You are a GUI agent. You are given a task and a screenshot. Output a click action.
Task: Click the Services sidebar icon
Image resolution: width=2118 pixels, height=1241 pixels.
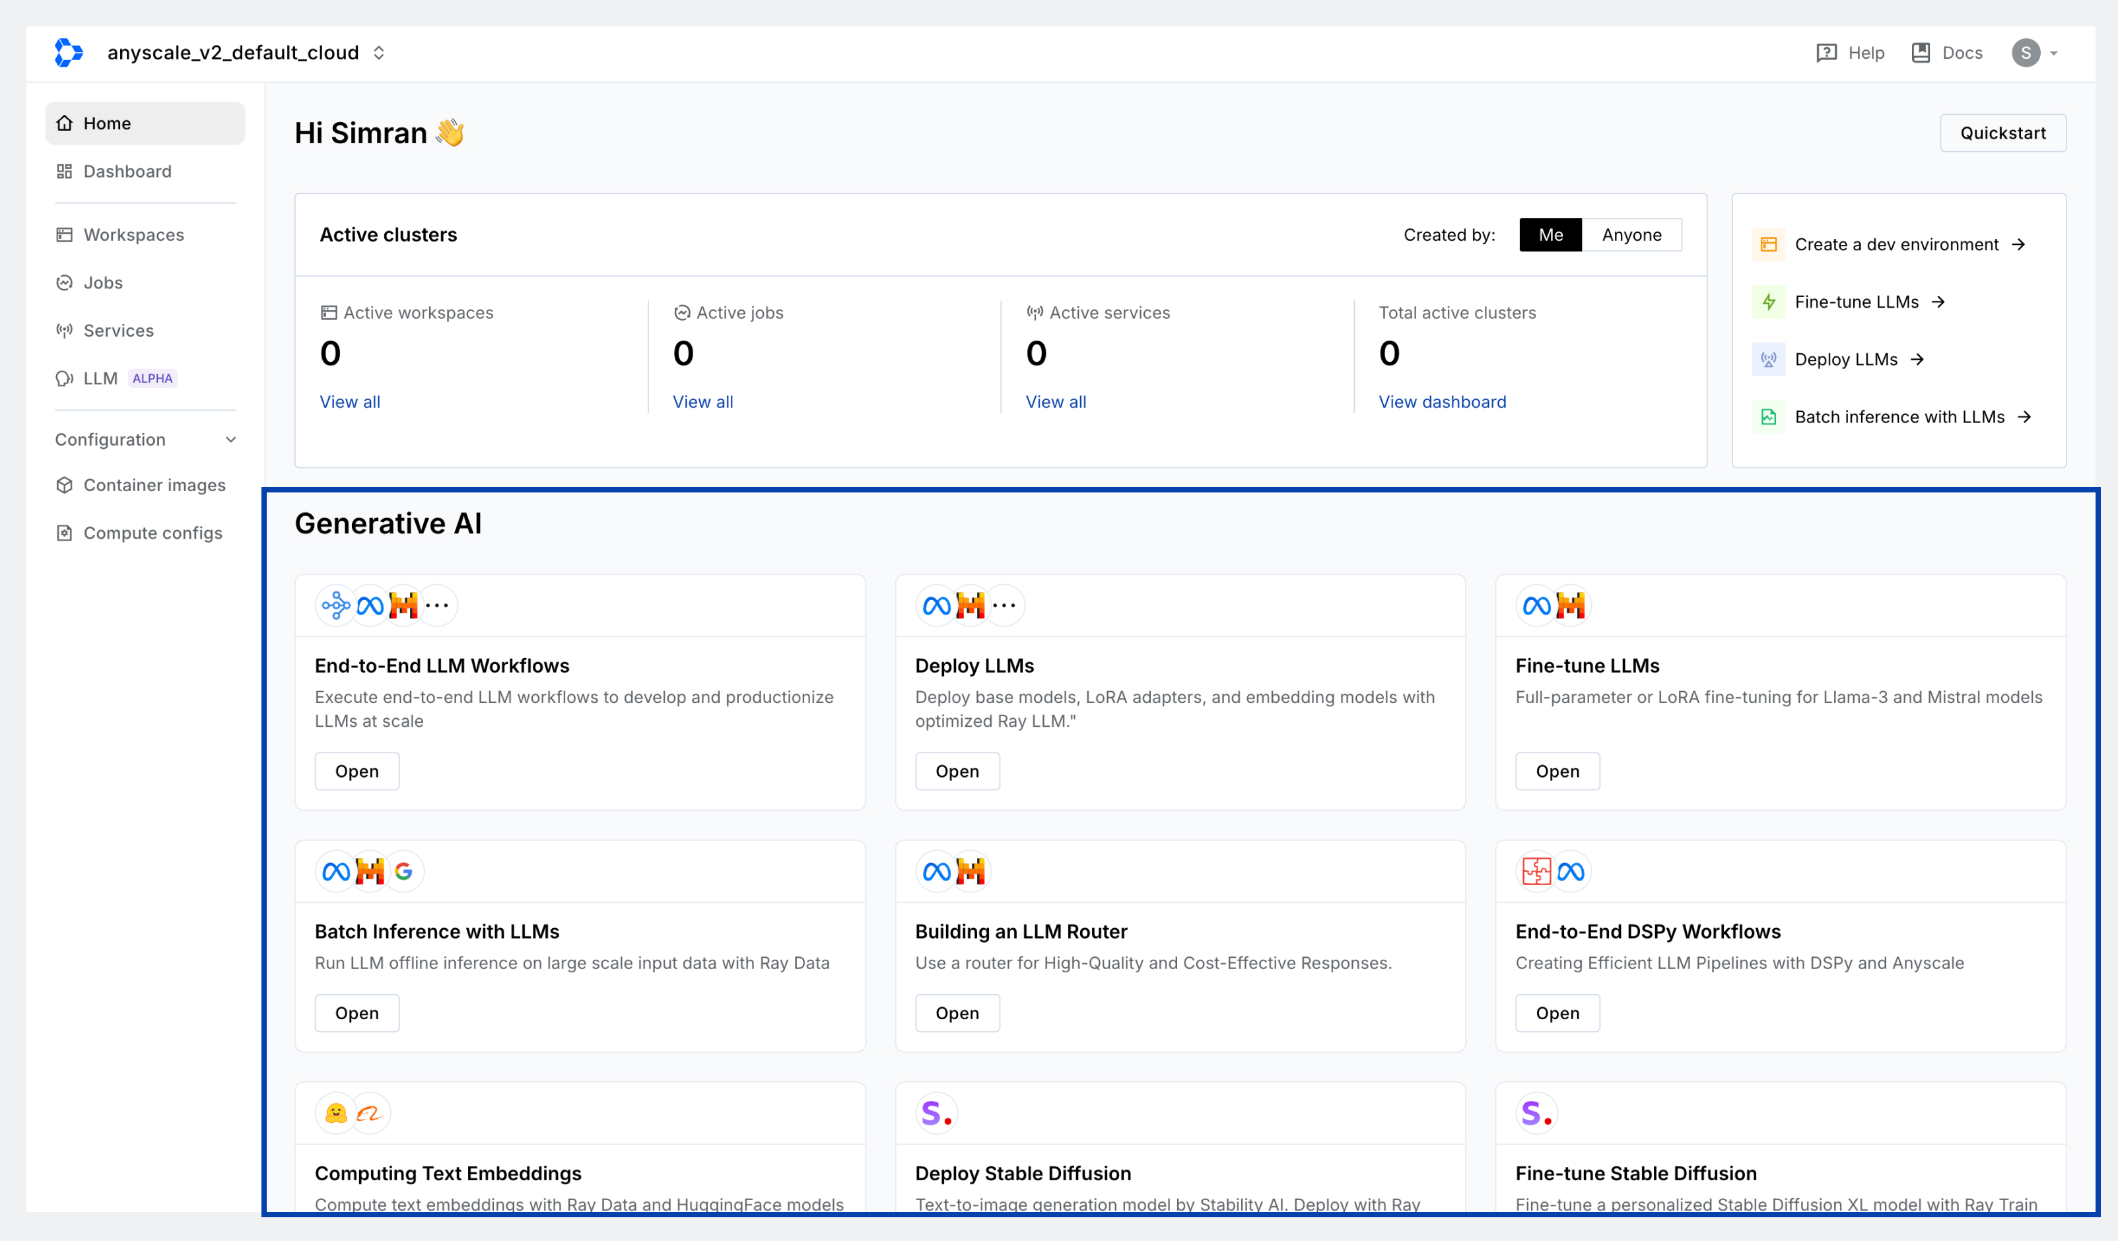coord(65,329)
